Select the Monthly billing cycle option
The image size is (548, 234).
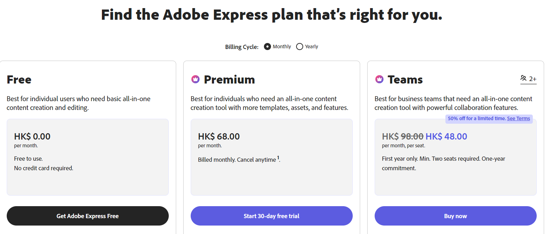click(267, 47)
